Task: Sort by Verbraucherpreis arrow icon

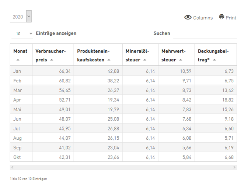Action: coord(52,60)
